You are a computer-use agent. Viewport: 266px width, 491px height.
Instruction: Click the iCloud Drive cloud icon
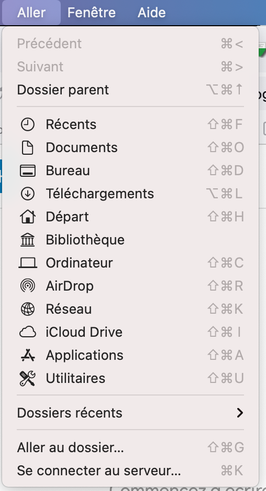tap(28, 332)
